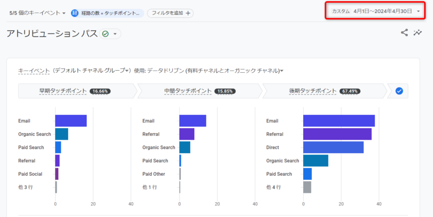
Task: Click the Email bar in the late touchpoint chart
Action: click(x=339, y=121)
